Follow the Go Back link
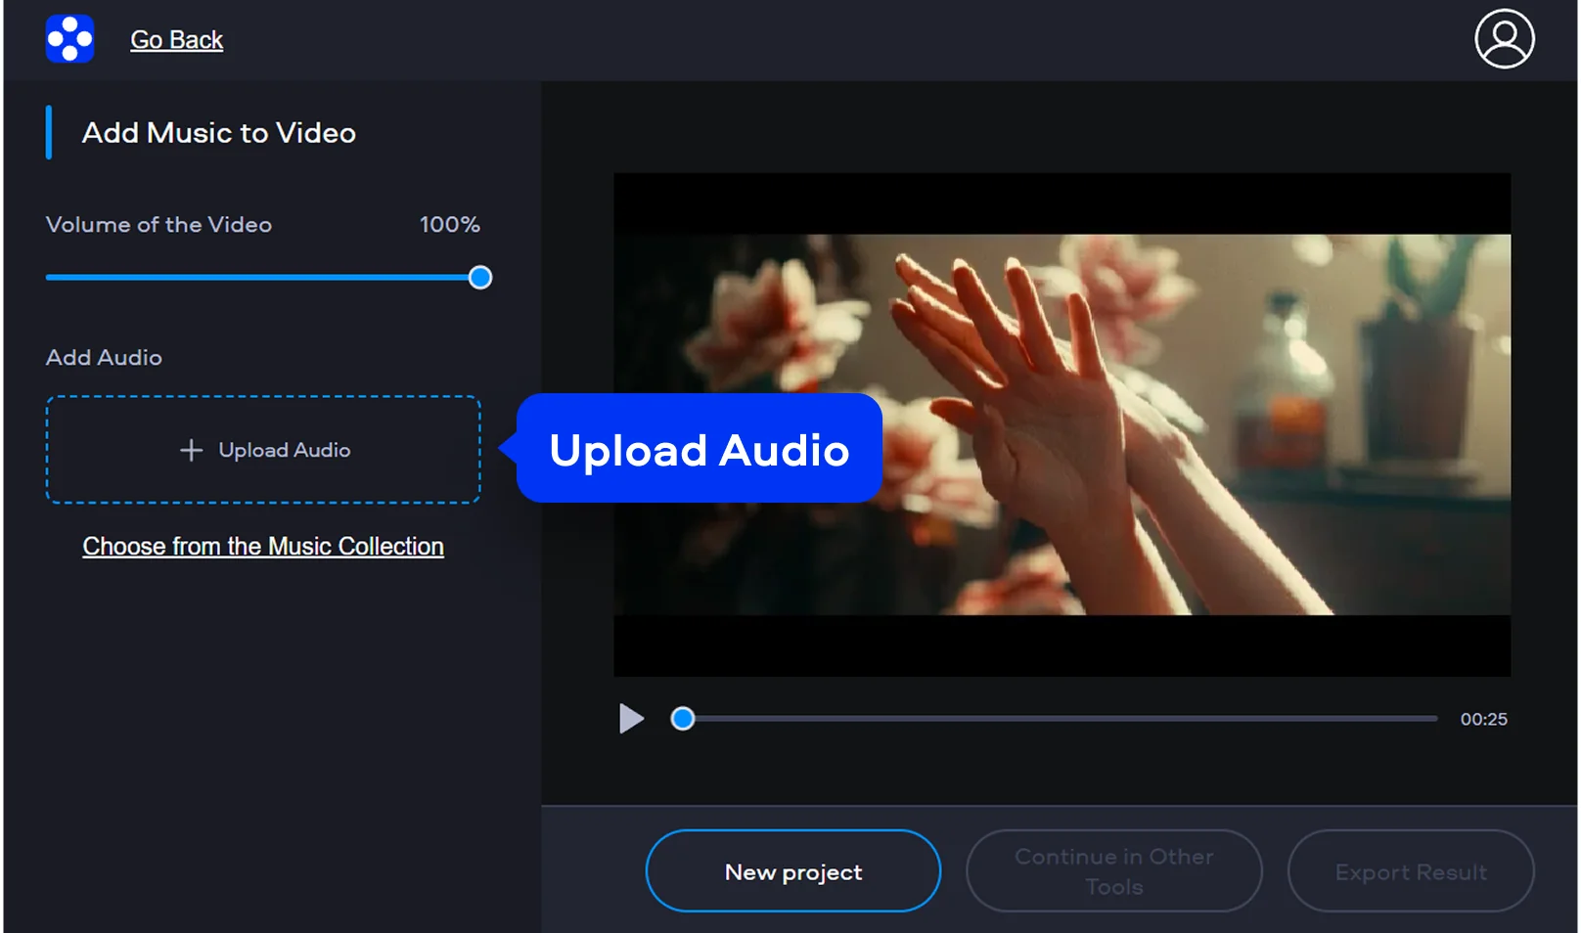Image resolution: width=1581 pixels, height=933 pixels. point(176,40)
